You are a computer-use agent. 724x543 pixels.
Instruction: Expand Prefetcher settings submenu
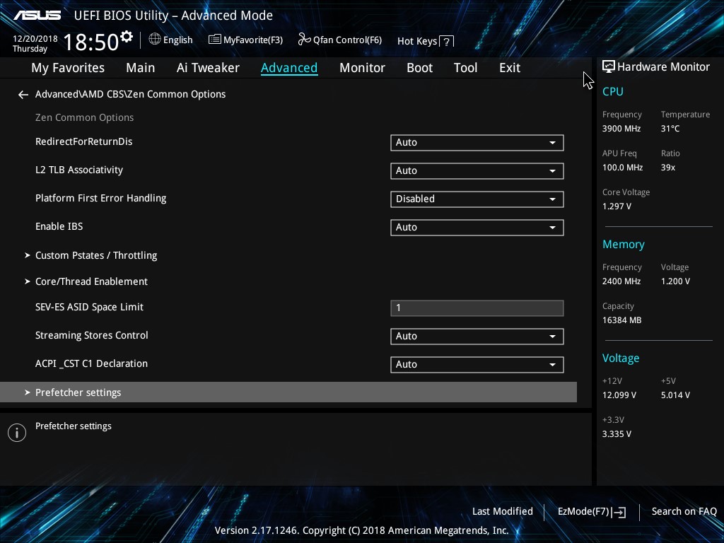pyautogui.click(x=288, y=392)
